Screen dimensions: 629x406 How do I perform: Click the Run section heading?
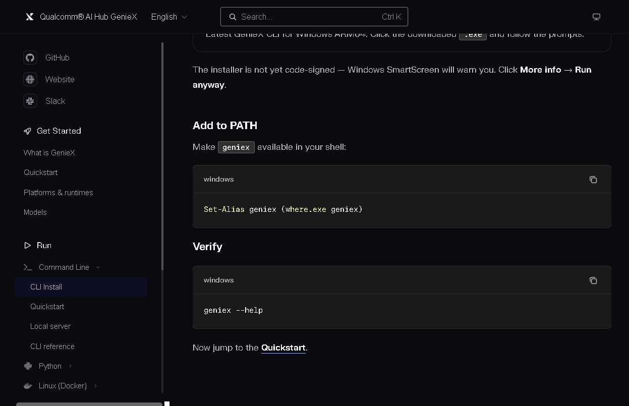click(44, 246)
